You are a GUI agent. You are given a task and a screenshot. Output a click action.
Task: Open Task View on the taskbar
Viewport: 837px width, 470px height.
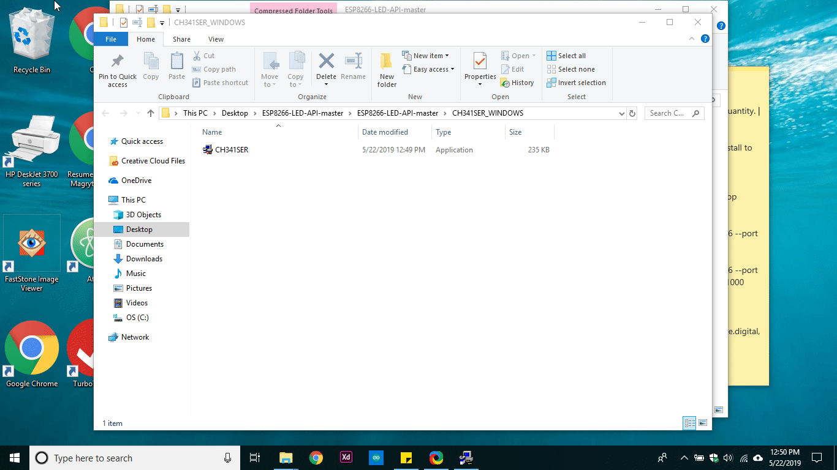coord(255,458)
